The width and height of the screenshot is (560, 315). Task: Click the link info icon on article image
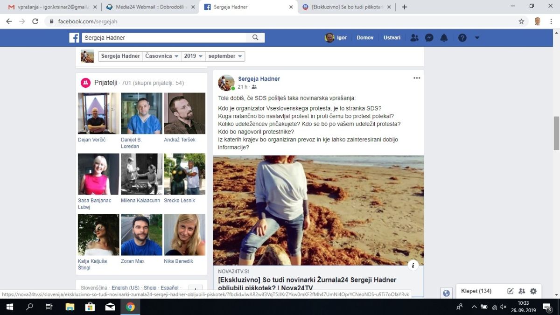click(x=413, y=266)
